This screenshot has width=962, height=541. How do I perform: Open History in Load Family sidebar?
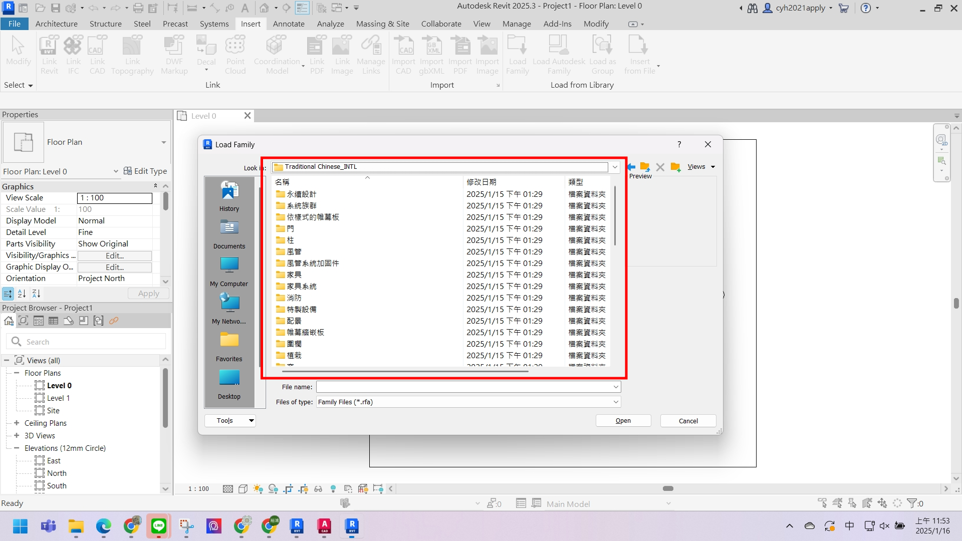[x=229, y=196]
